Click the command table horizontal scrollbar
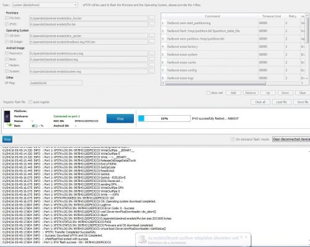 point(216,83)
